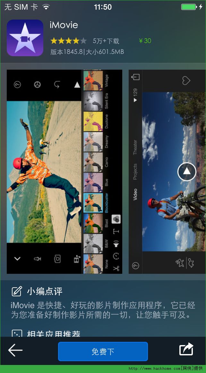Tap the 小编点评 edit pencil icon
This screenshot has height=373, width=206.
point(17,291)
